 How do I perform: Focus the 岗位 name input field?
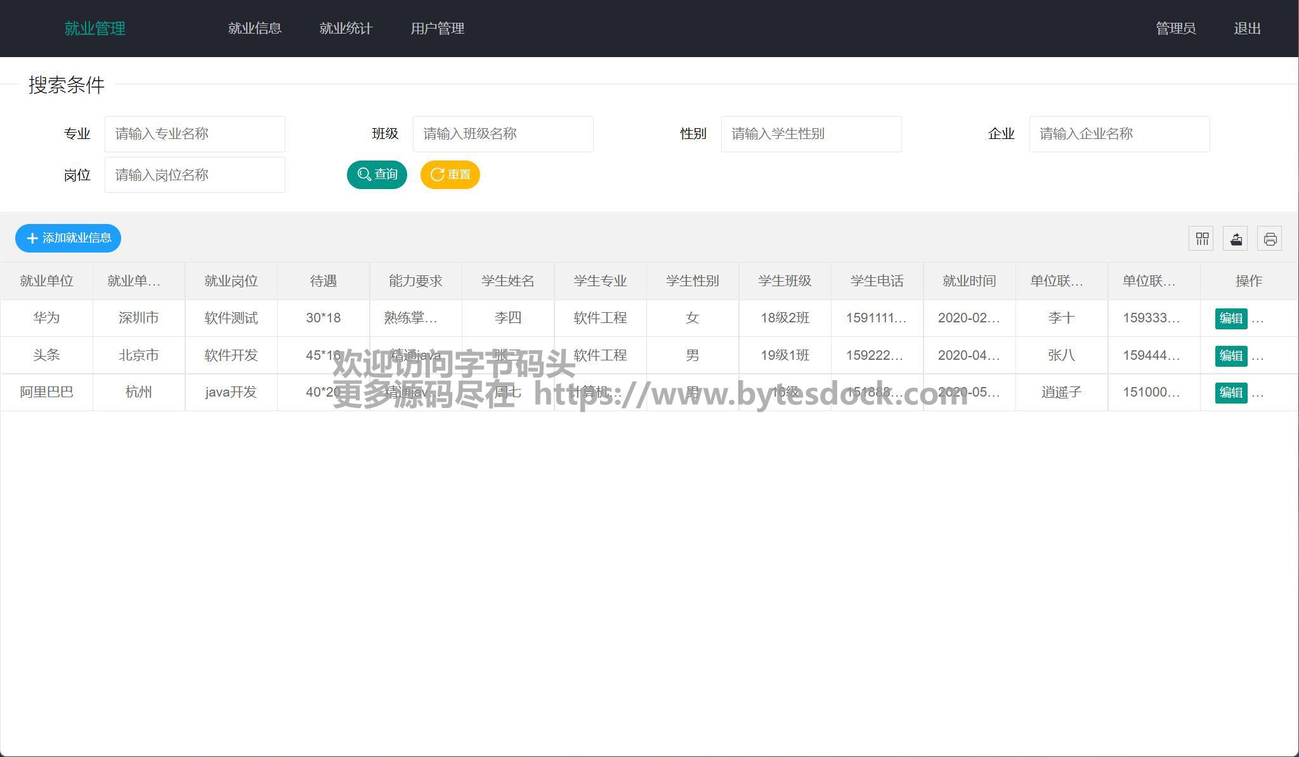[x=195, y=175]
